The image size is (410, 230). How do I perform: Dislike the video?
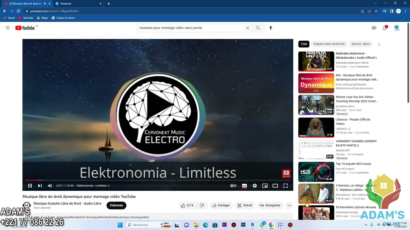(x=202, y=205)
